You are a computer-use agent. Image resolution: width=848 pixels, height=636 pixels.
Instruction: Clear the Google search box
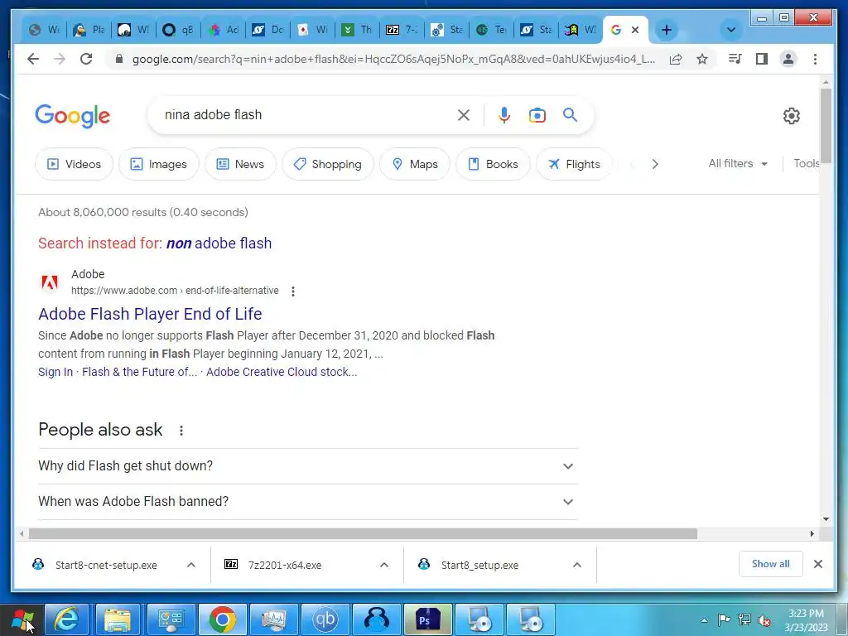464,114
